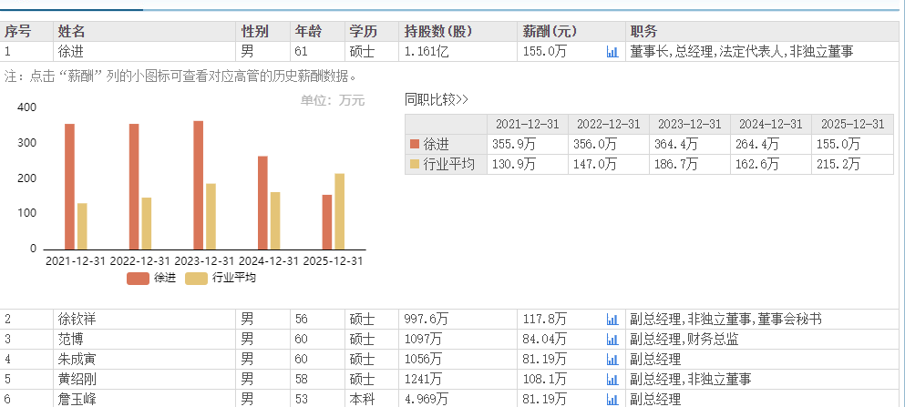Toggle 徐进 series in chart legend
Screen dimensions: 905x407
151,278
